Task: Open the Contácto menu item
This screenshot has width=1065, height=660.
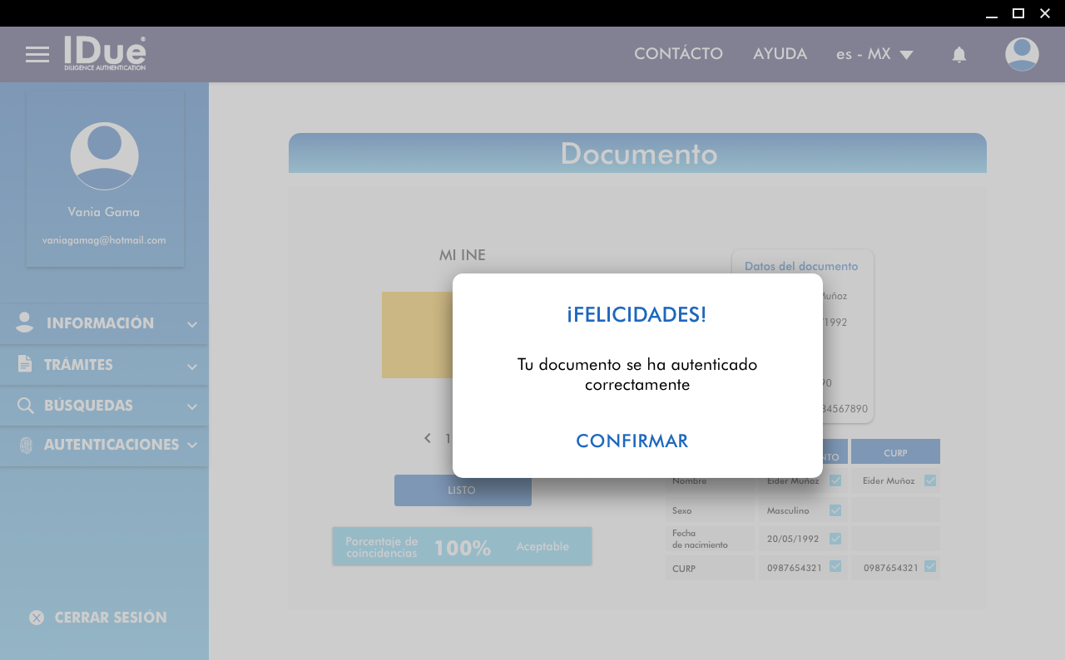Action: pos(678,54)
